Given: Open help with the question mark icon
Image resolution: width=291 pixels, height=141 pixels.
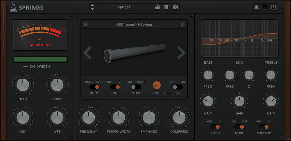Looking at the screenshot, I should click(183, 24).
